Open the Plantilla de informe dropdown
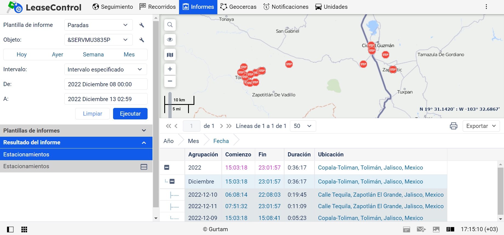 [98, 25]
